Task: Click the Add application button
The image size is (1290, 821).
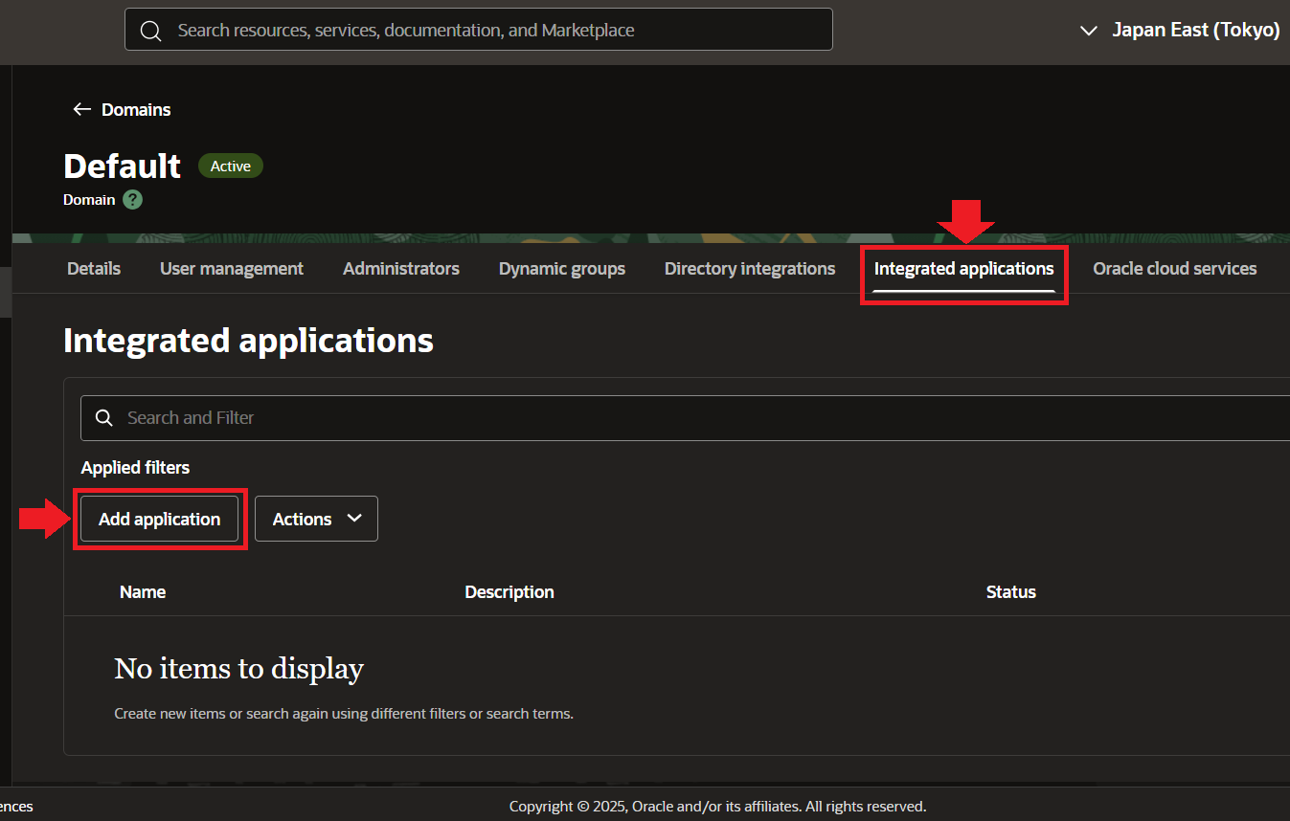Action: pos(159,518)
